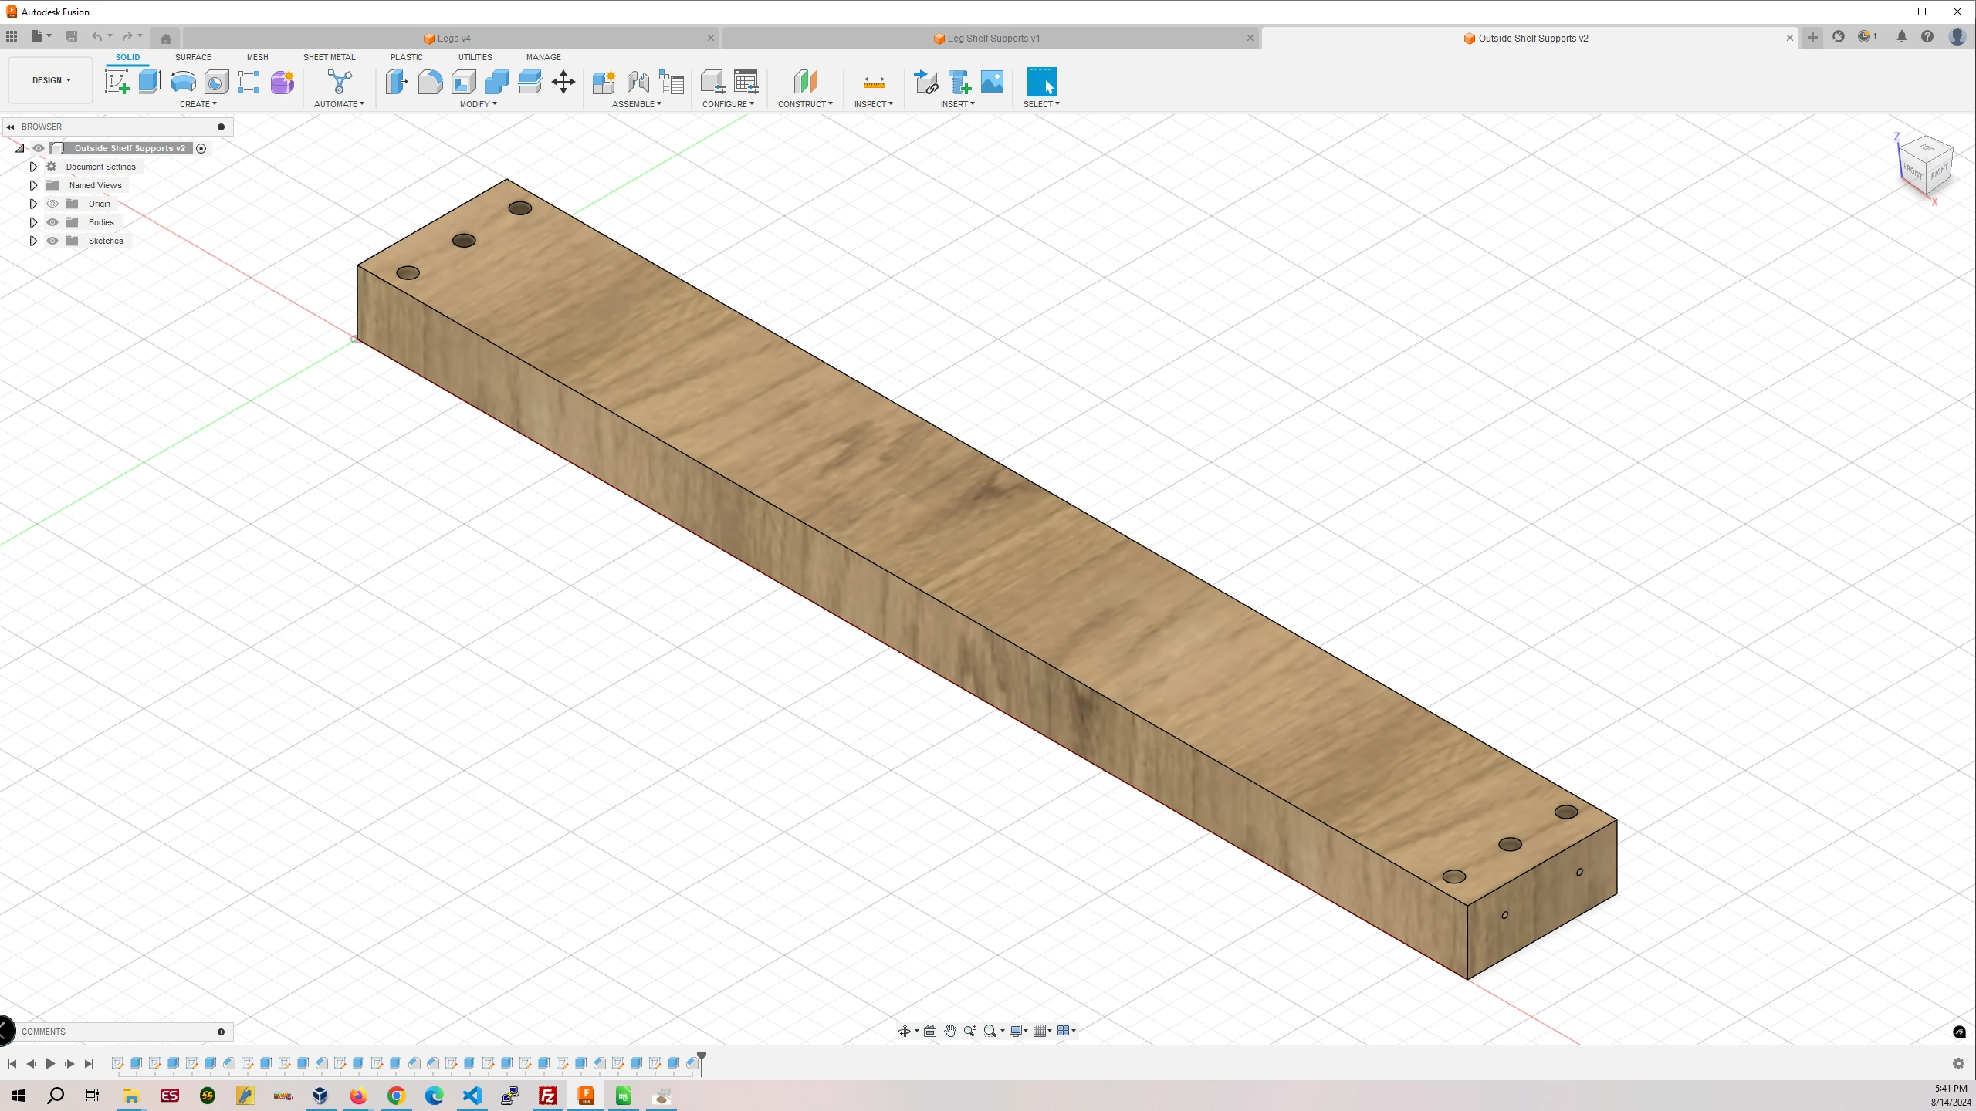
Task: Open the INSPECT dropdown menu
Action: [873, 104]
